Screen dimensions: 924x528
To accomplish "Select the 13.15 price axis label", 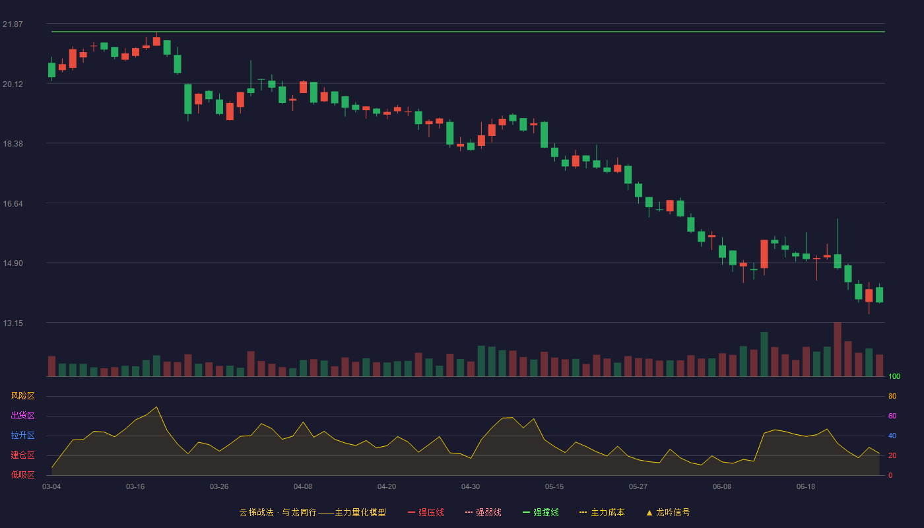I will pyautogui.click(x=13, y=323).
